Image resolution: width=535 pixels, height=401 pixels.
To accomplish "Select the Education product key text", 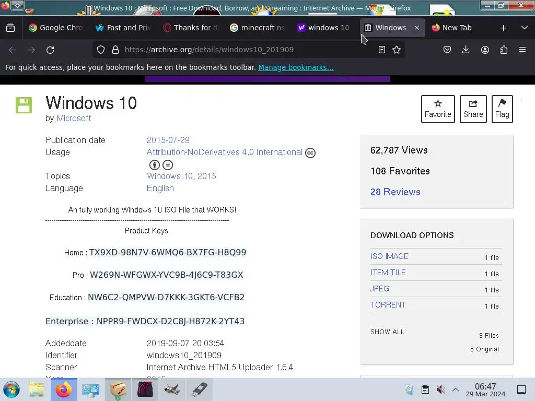I will click(166, 297).
